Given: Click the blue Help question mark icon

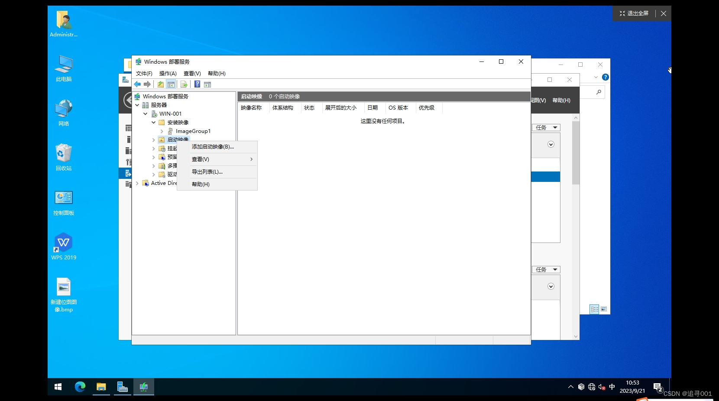Looking at the screenshot, I should pos(197,84).
